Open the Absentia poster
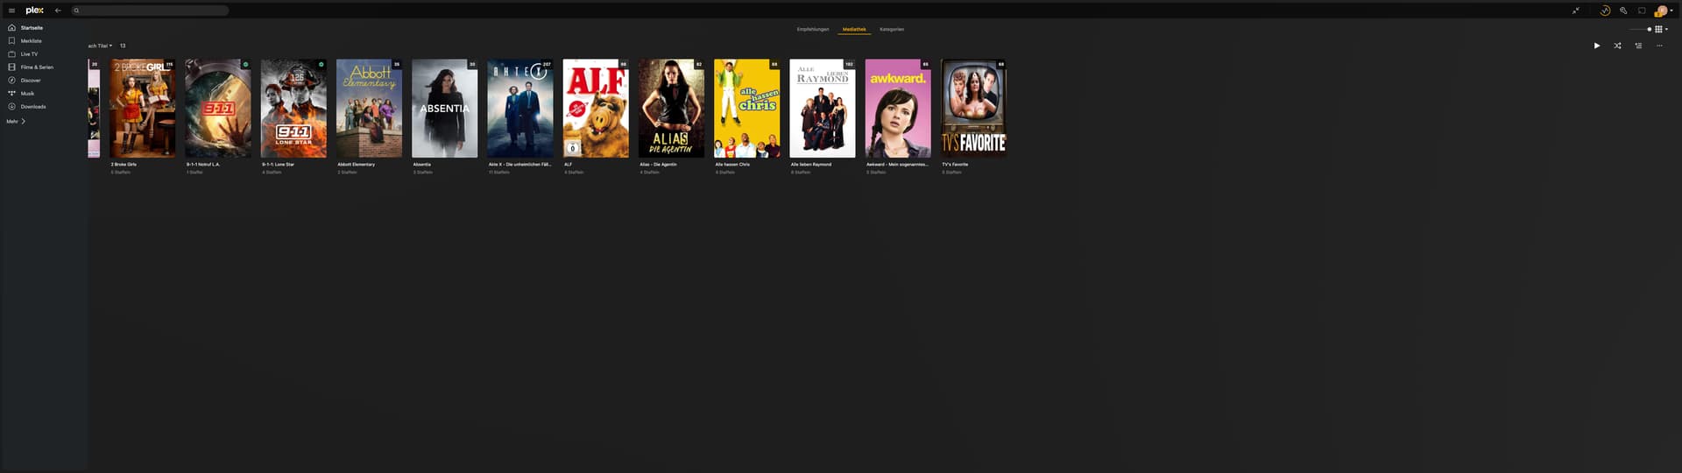Image resolution: width=1682 pixels, height=473 pixels. (x=444, y=109)
